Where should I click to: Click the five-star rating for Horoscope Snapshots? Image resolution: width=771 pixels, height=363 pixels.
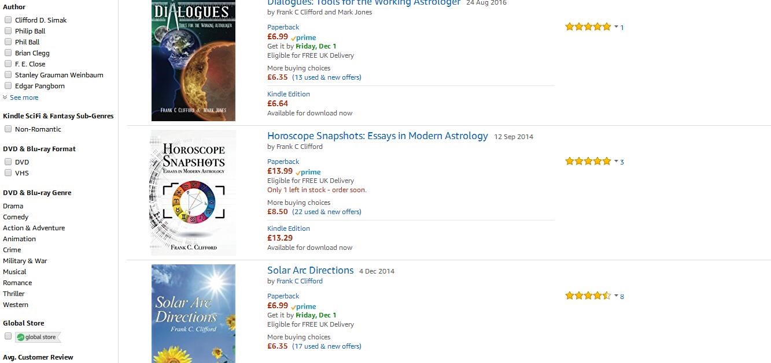click(x=588, y=162)
